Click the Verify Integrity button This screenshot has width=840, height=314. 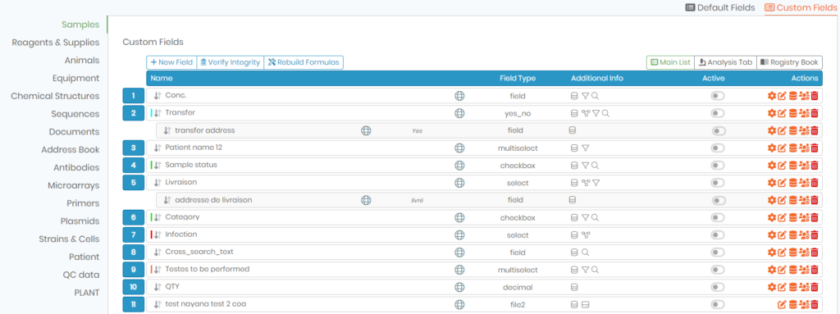(231, 62)
